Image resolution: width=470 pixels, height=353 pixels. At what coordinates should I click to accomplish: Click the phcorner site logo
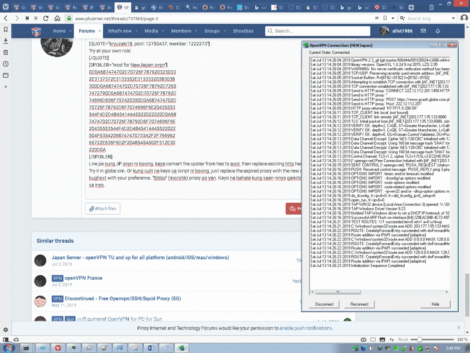[x=36, y=31]
